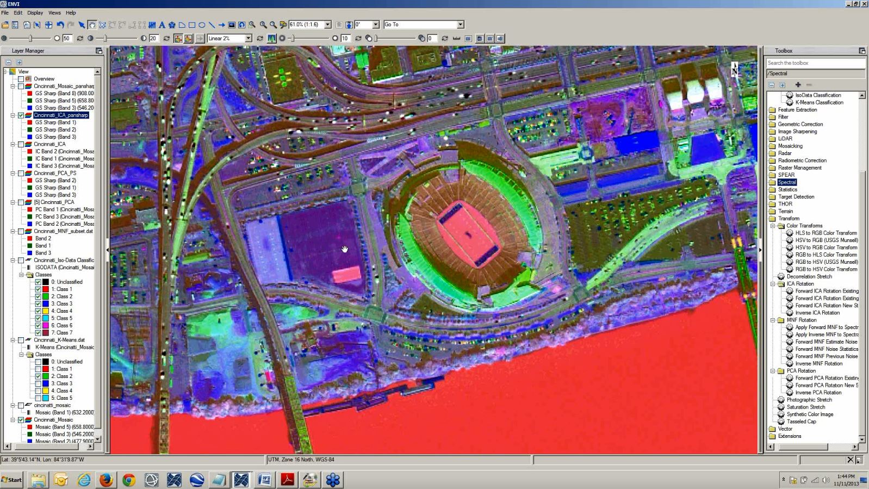
Task: Open the Help menu
Action: (71, 13)
